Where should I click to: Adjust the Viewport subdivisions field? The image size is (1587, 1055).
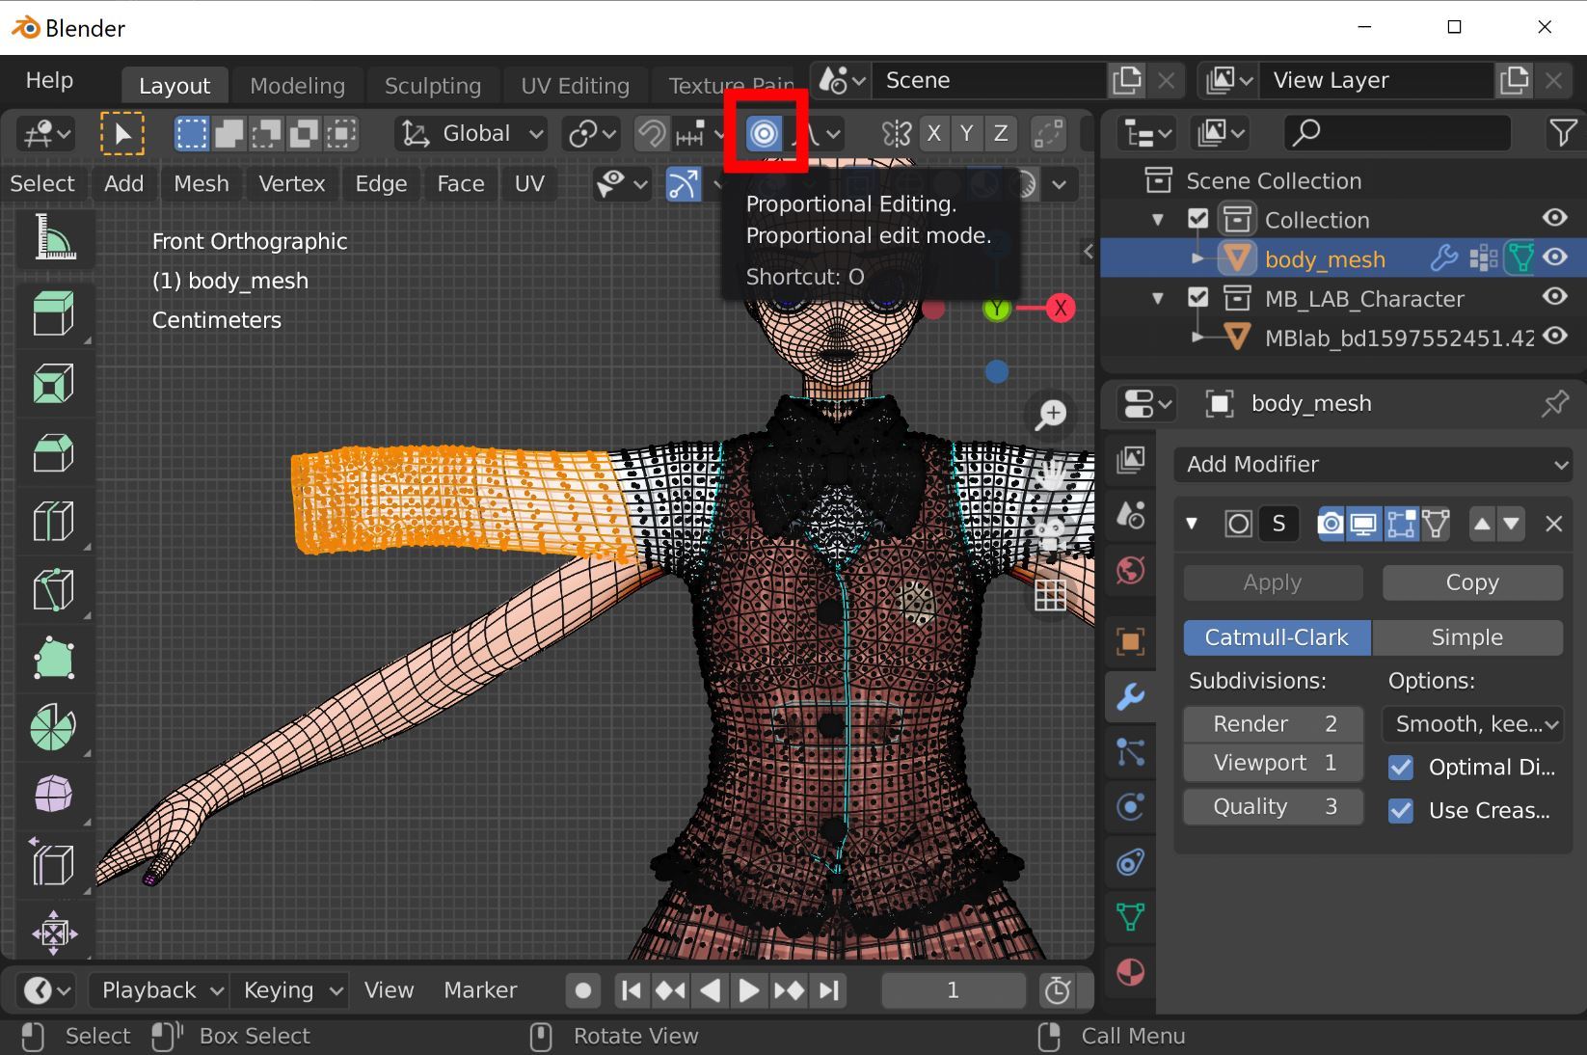1273,763
